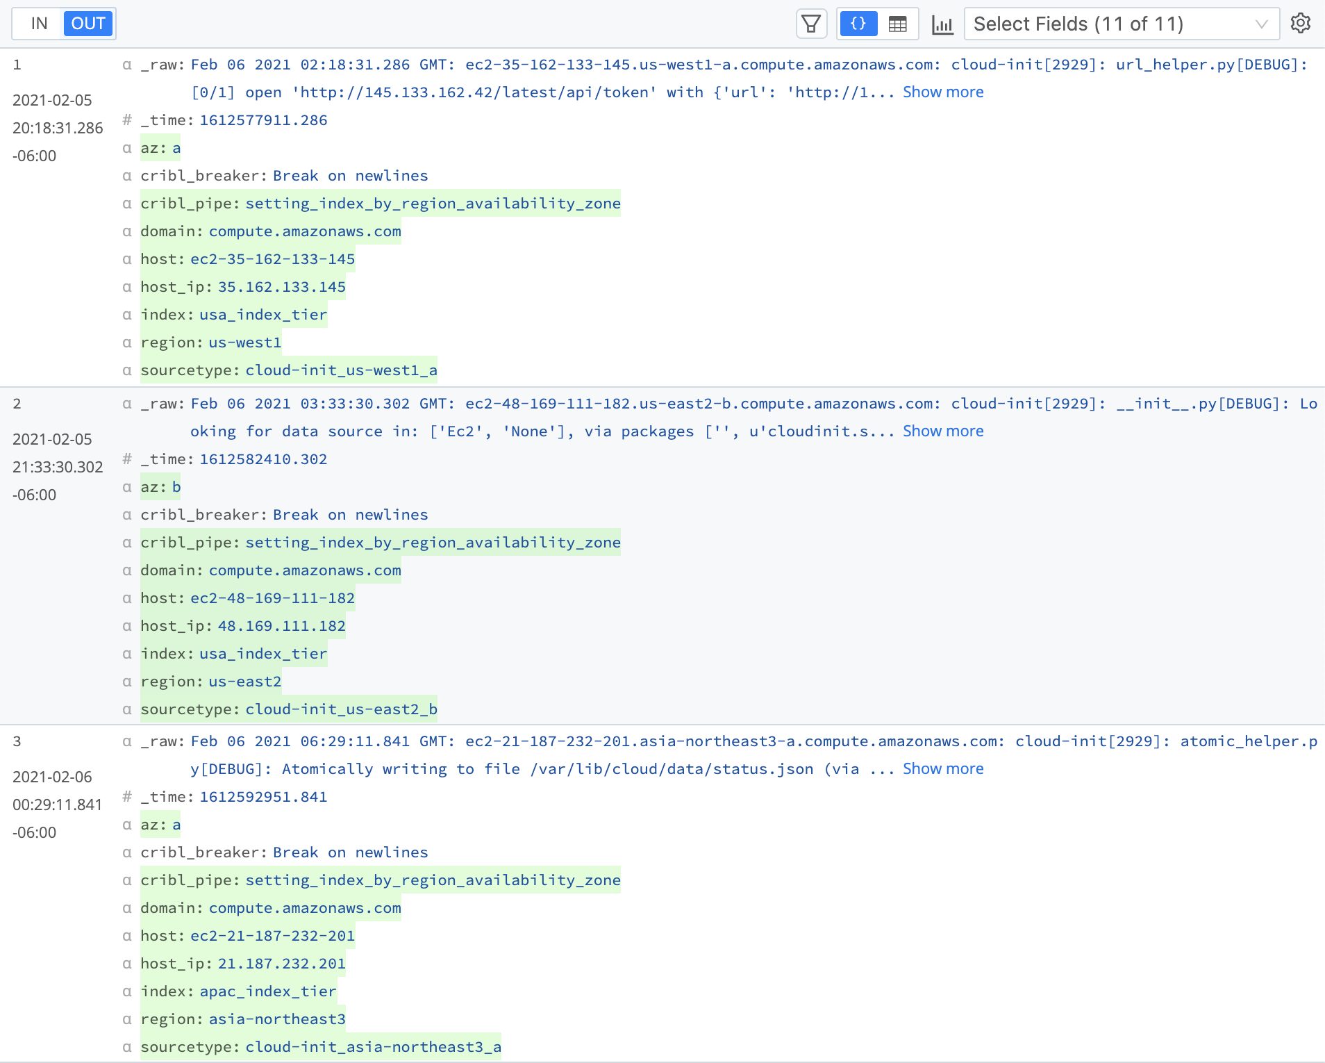
Task: Click type icon beside index in event 3
Action: [127, 991]
